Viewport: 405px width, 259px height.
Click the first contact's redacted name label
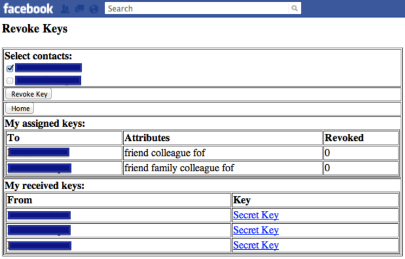point(48,68)
